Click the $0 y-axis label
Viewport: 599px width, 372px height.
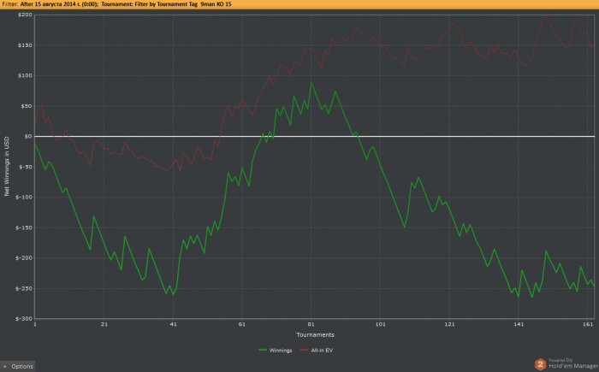[28, 136]
